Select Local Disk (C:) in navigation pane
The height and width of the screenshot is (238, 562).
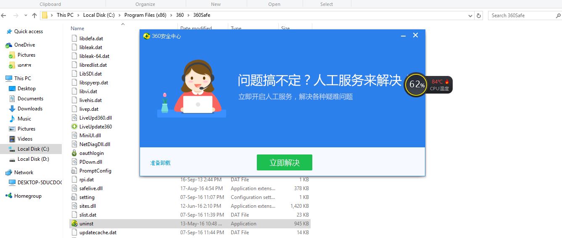(x=33, y=149)
